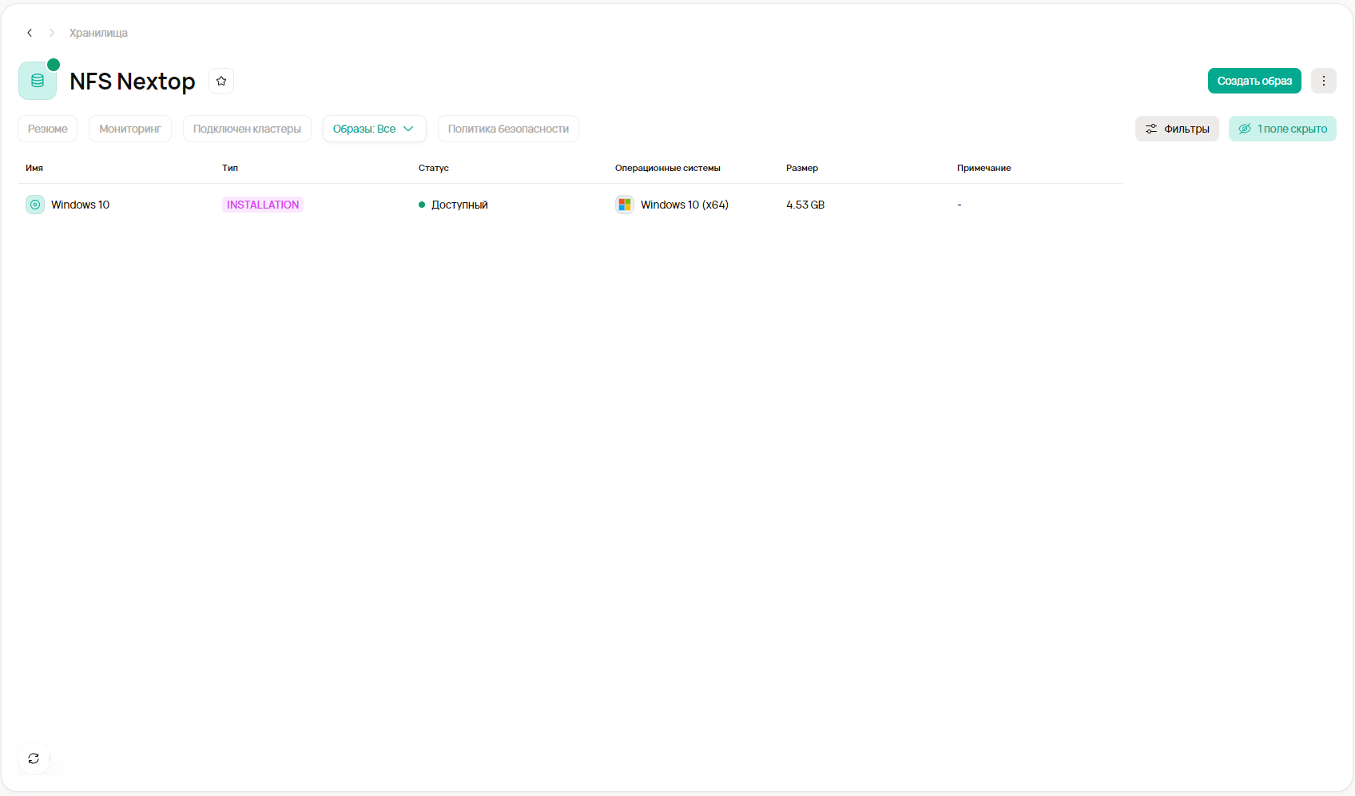Screen dimensions: 1355x796
Task: Click the Windows logo OS icon
Action: tap(625, 205)
